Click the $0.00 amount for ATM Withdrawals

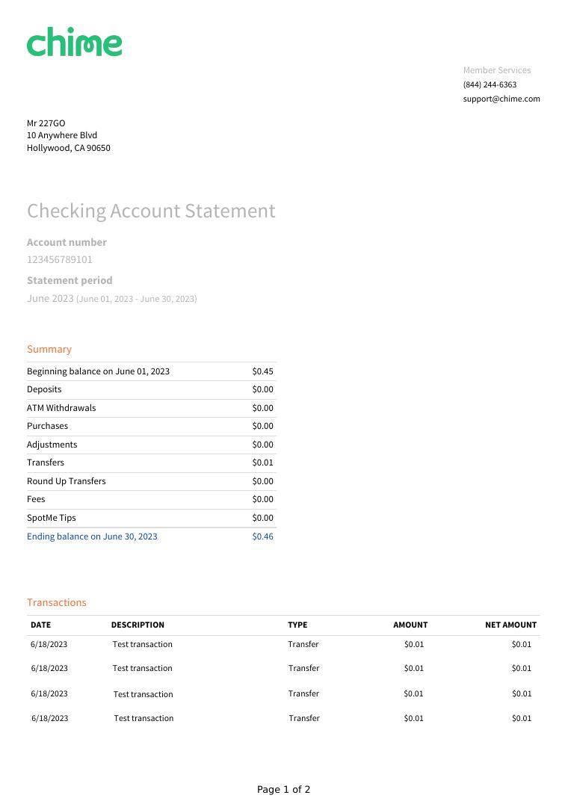[x=262, y=408]
